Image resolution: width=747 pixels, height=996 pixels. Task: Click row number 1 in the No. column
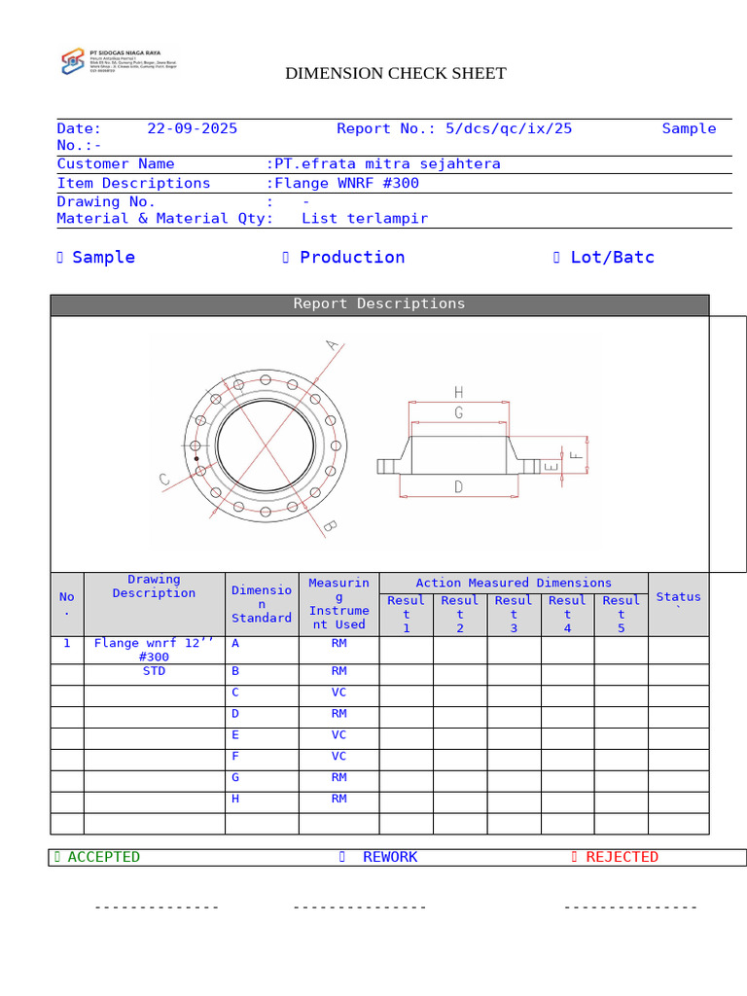pyautogui.click(x=67, y=644)
